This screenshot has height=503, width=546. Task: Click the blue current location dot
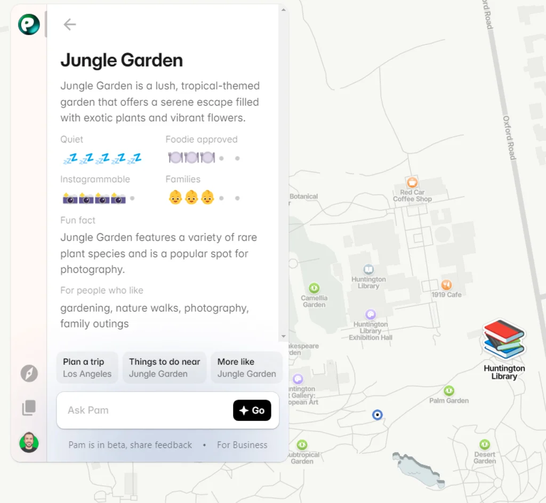click(378, 415)
